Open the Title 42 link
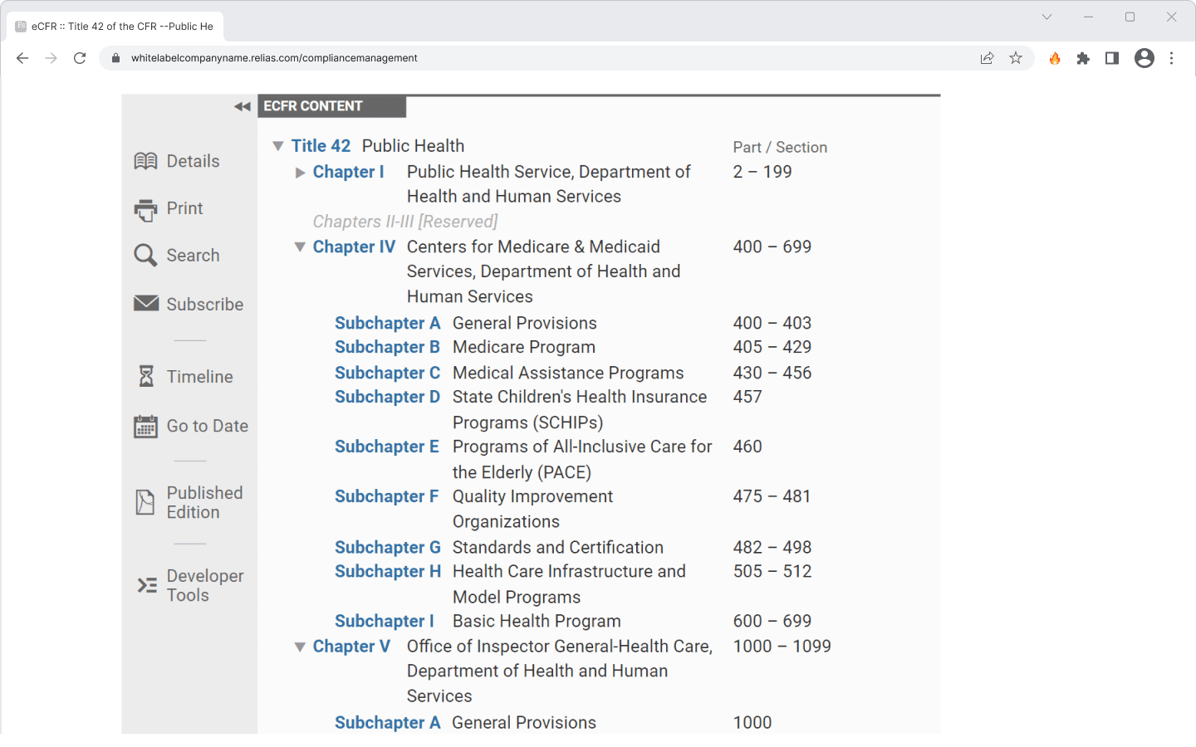1196x747 pixels. click(x=321, y=146)
